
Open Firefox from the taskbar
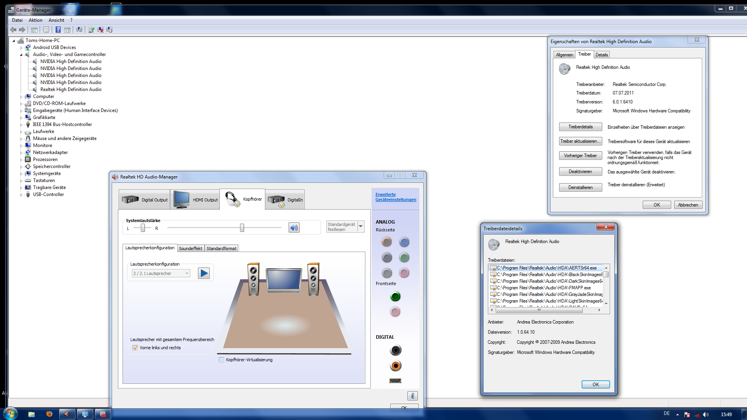point(49,414)
